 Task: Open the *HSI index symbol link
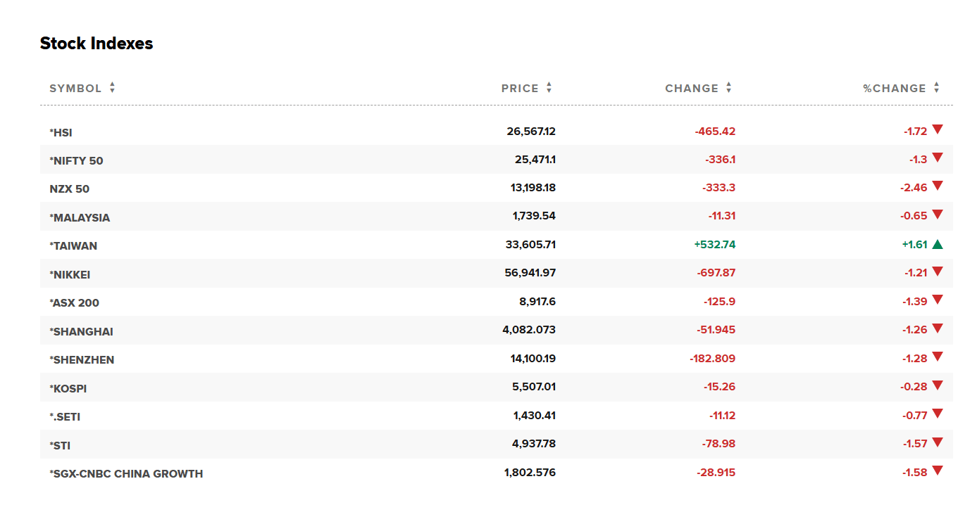pyautogui.click(x=61, y=132)
